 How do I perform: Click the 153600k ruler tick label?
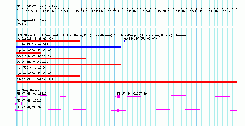pyautogui.click(x=196, y=11)
